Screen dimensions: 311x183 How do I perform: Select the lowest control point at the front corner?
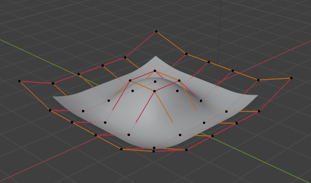(x=154, y=151)
